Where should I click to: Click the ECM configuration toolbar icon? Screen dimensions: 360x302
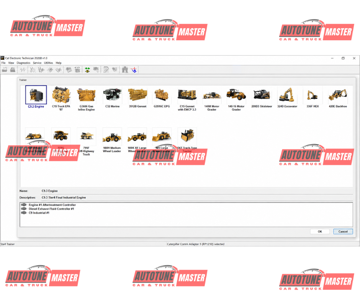tap(77, 70)
